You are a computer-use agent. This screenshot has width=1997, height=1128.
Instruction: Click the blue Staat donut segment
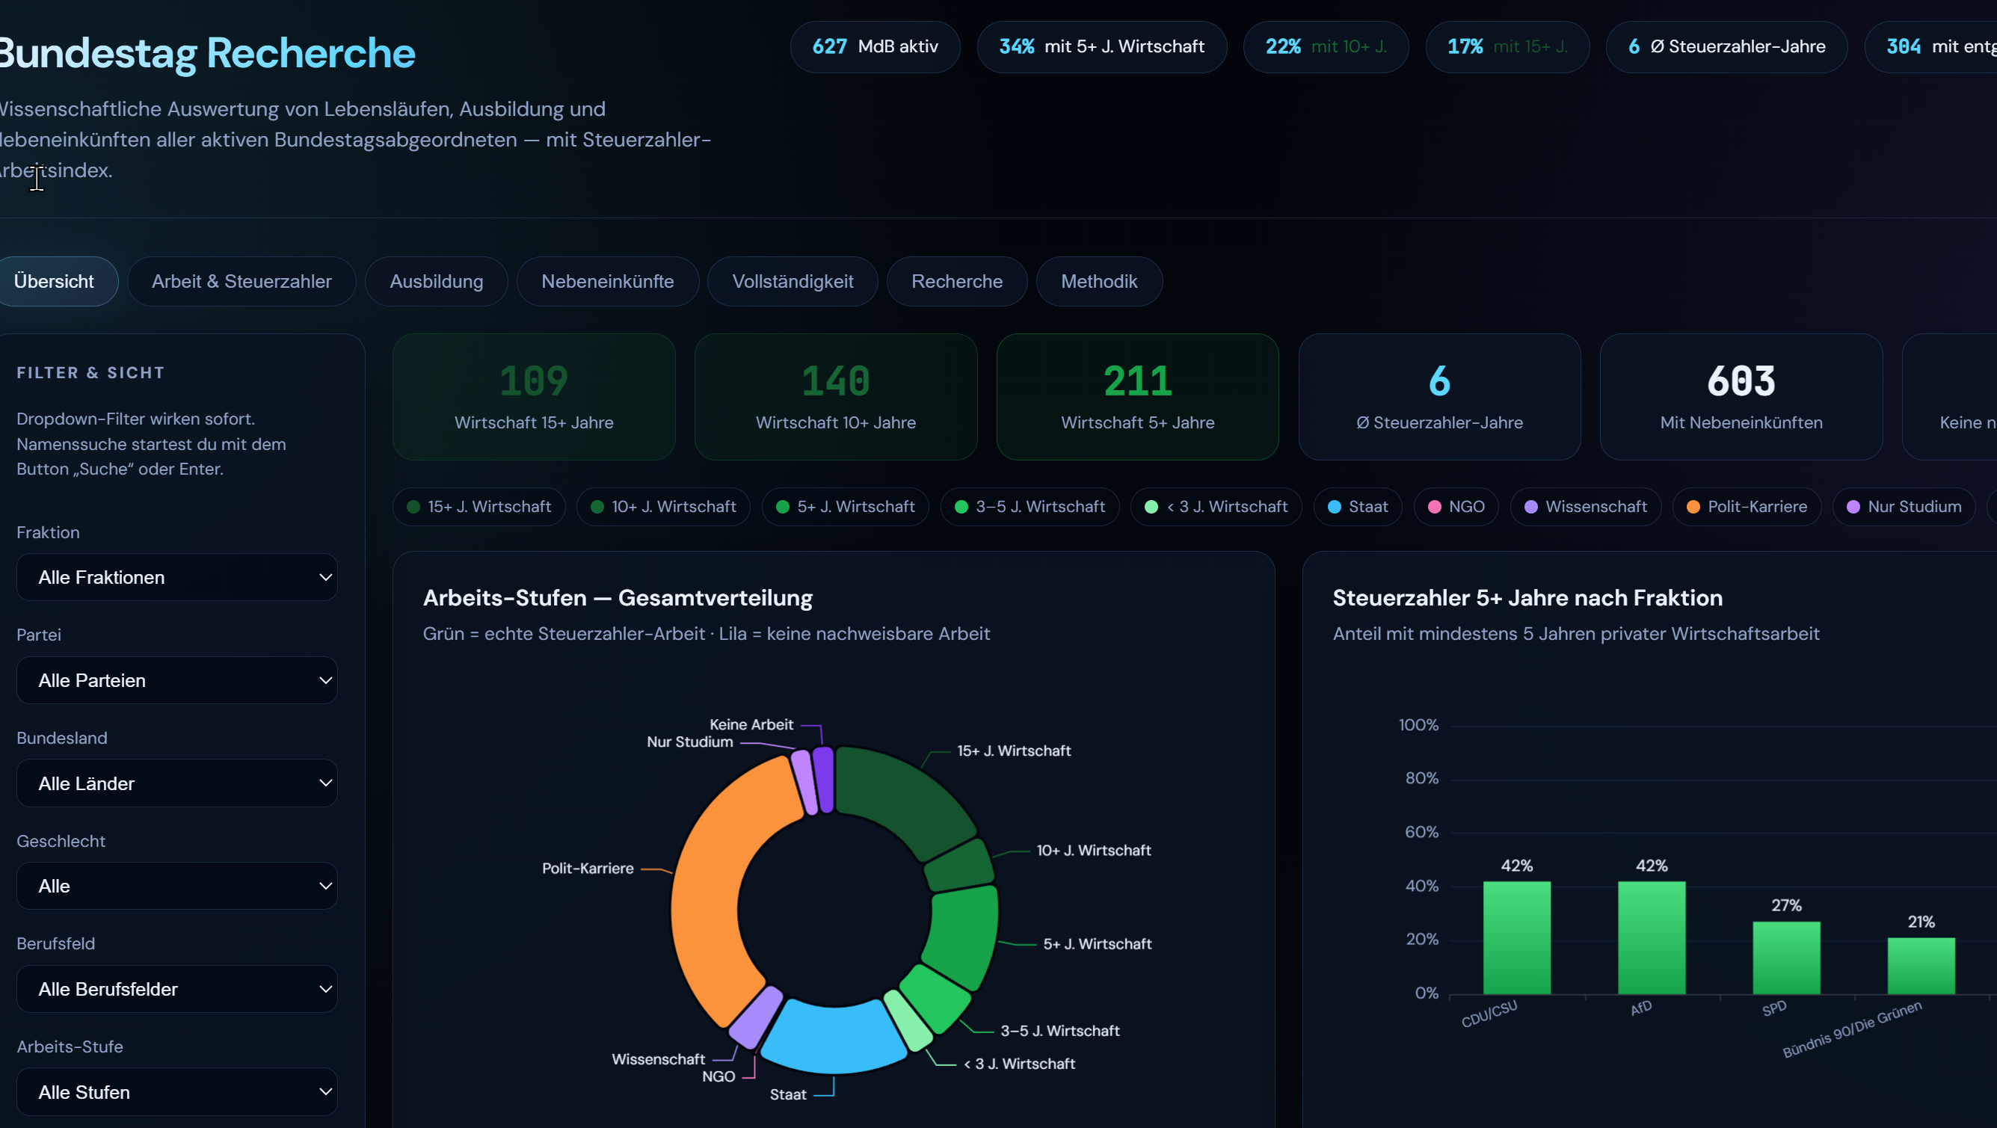pos(834,1039)
